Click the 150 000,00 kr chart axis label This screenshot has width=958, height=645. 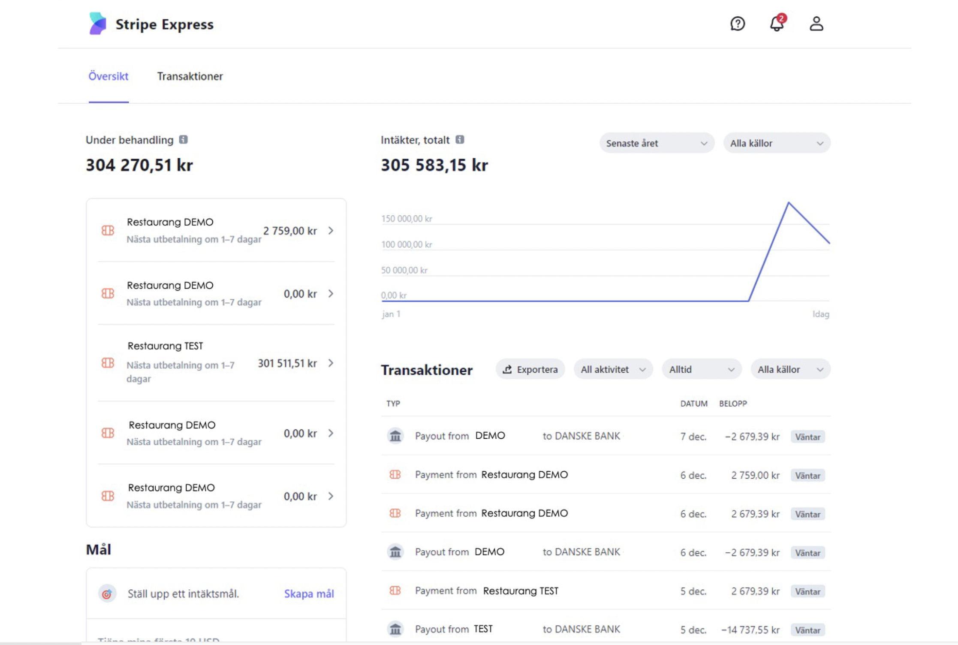pos(407,219)
